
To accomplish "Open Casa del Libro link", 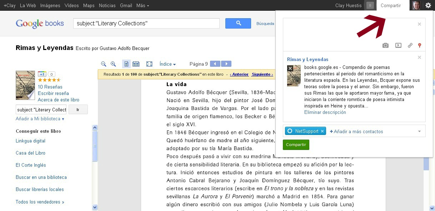I will (30, 153).
